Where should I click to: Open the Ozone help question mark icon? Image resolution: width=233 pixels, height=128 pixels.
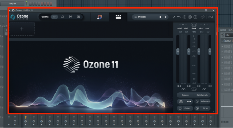pyautogui.click(x=195, y=17)
